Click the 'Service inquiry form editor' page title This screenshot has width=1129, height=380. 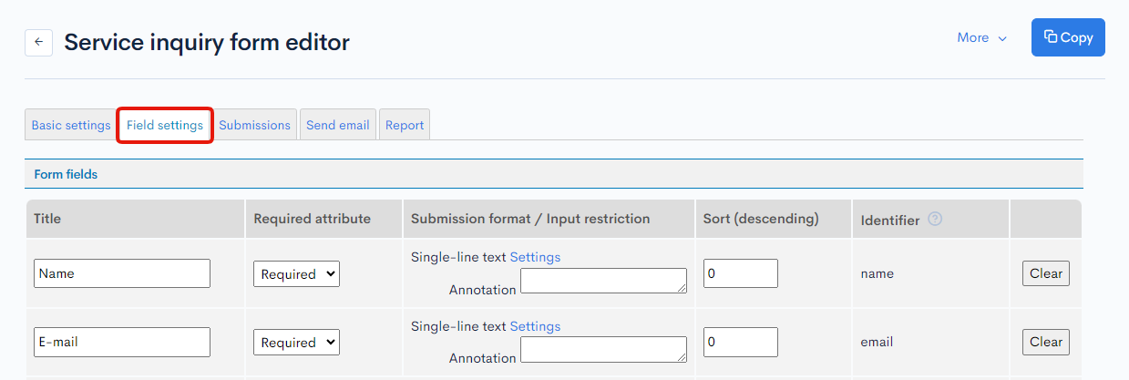point(207,42)
